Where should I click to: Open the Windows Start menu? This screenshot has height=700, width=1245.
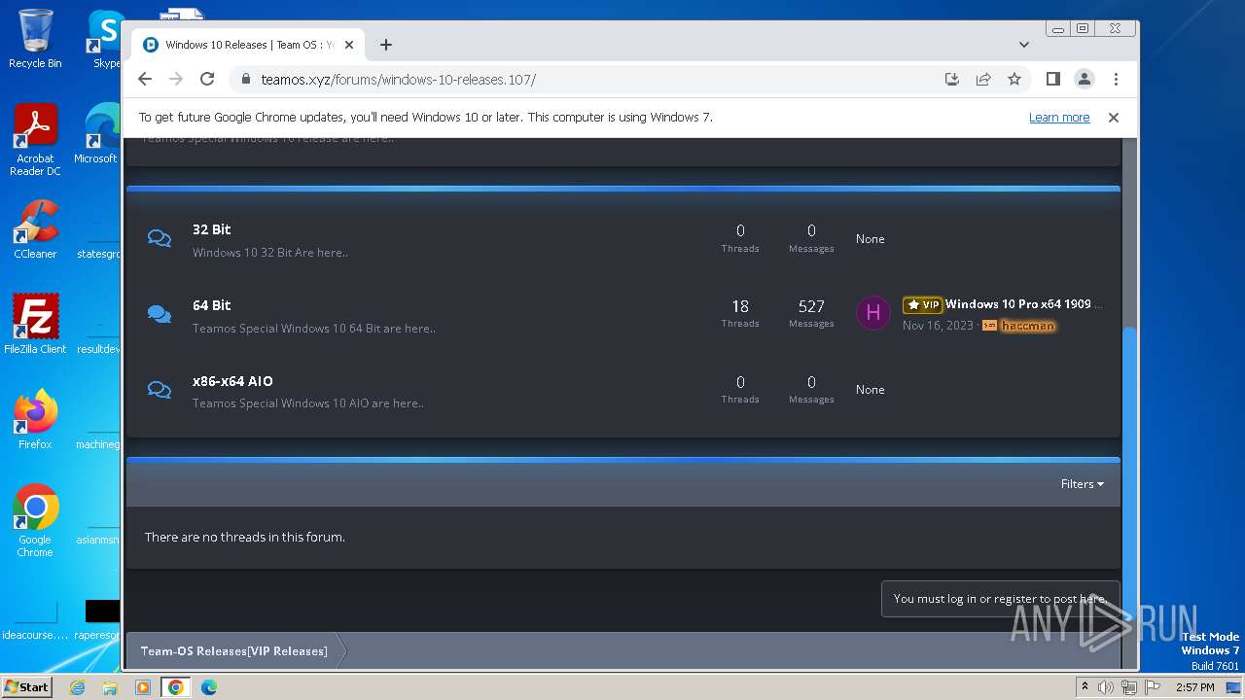click(27, 687)
